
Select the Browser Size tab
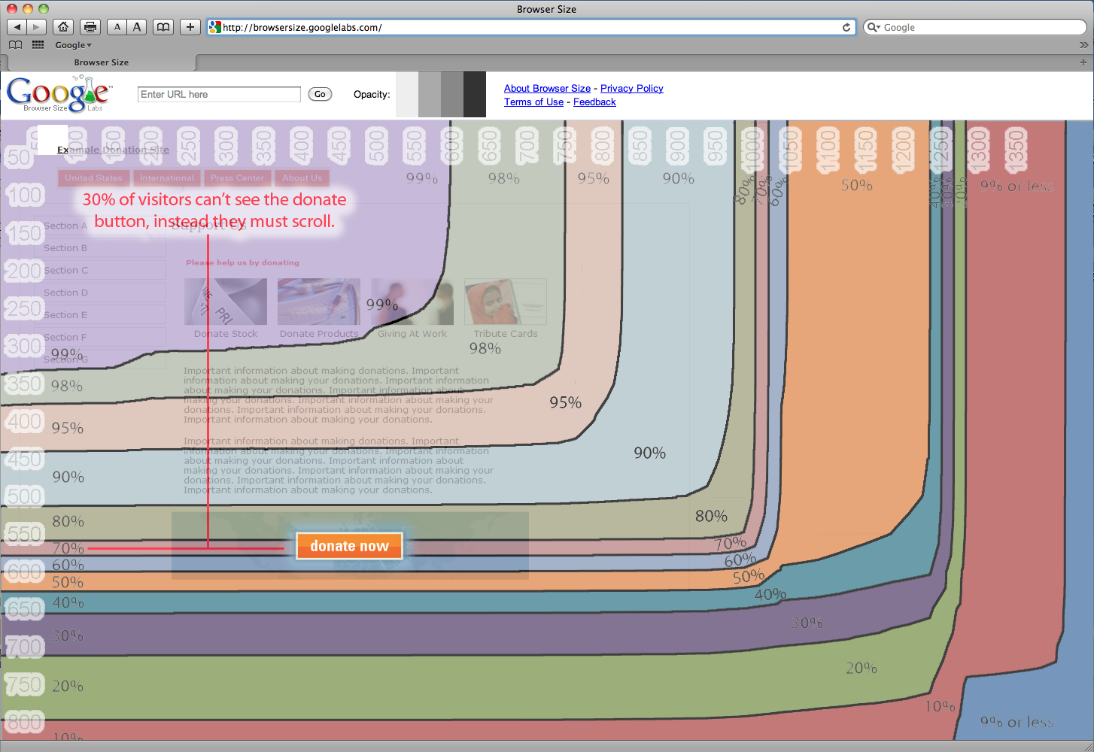pyautogui.click(x=102, y=62)
